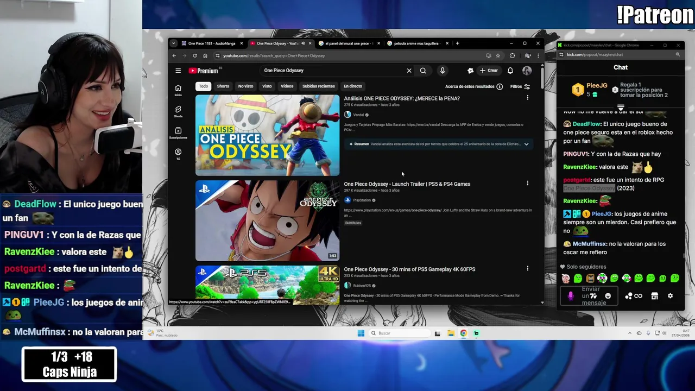
Task: Open Acerca de estos resultados info
Action: tap(473, 86)
